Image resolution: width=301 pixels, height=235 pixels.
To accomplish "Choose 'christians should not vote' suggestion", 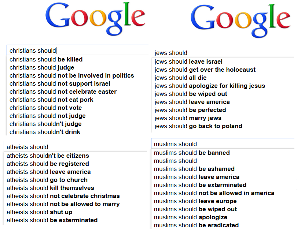I will pos(46,108).
